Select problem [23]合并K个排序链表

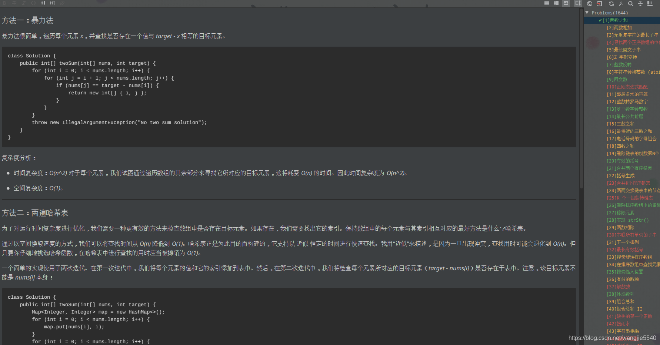[x=628, y=183]
